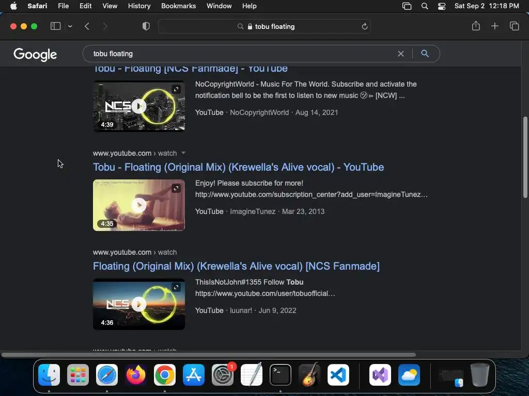Expand preview on the 4:35 video thumbnail
This screenshot has width=529, height=396.
pos(176,188)
